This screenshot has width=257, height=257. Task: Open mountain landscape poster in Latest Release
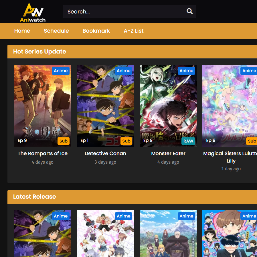(x=168, y=234)
